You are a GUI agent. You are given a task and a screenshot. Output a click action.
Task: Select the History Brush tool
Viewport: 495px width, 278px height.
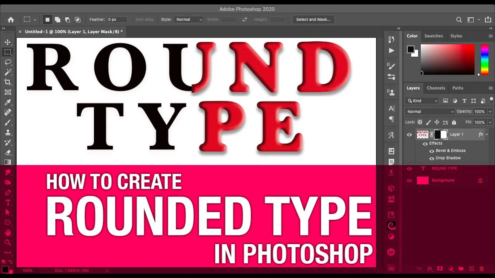coord(8,142)
